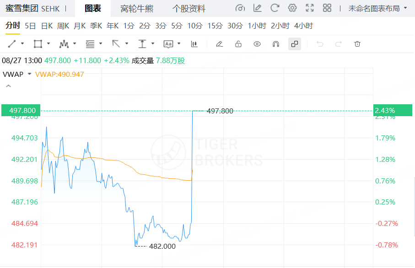This screenshot has height=268, width=415.
Task: Click the 成交量 7.88万股 volume readout
Action: coord(158,60)
